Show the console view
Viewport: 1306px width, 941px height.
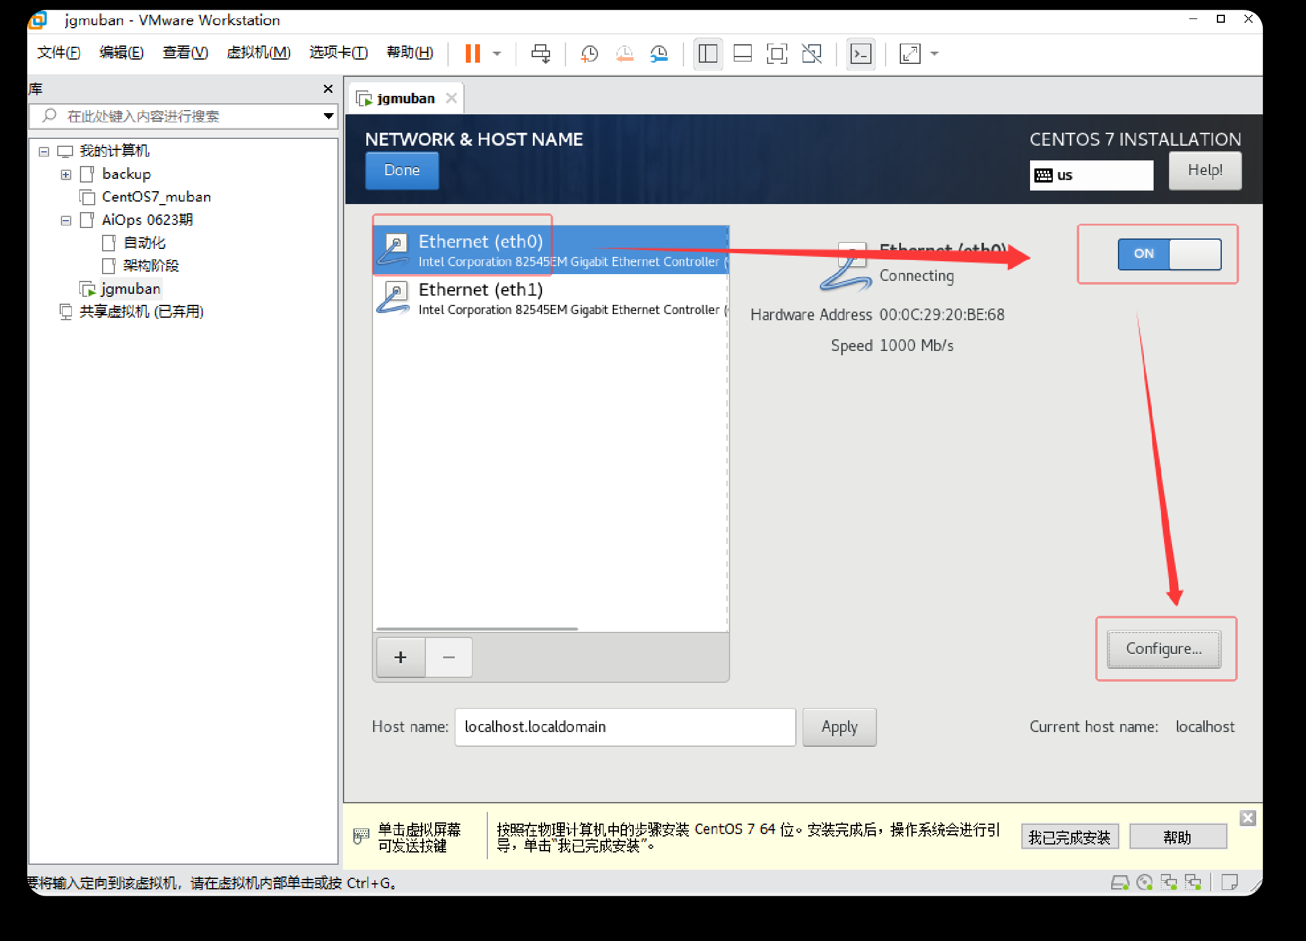click(x=860, y=53)
